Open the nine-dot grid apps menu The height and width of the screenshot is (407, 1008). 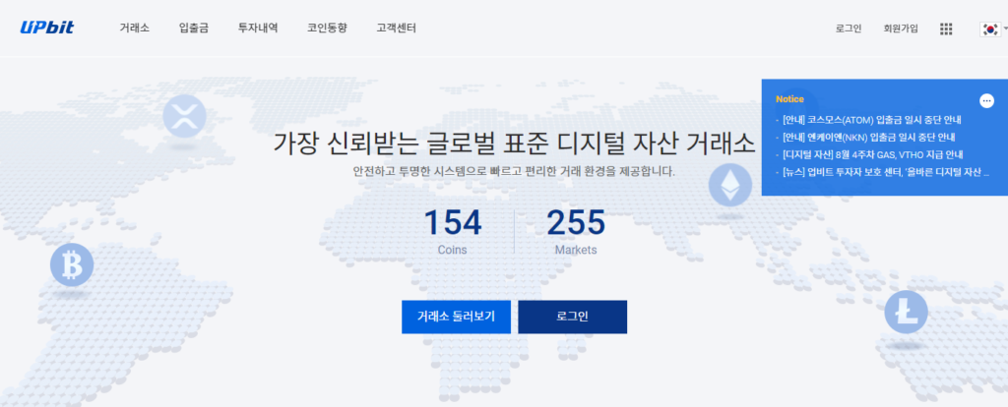[x=946, y=29]
